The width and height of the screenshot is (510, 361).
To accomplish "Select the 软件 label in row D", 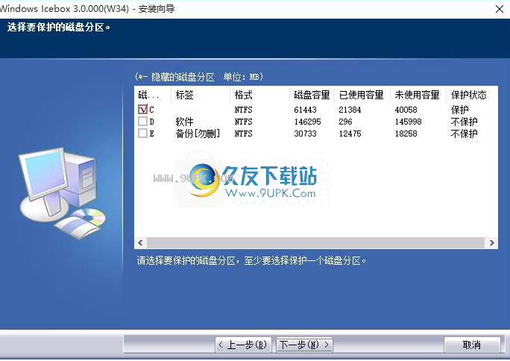I will pyautogui.click(x=184, y=122).
